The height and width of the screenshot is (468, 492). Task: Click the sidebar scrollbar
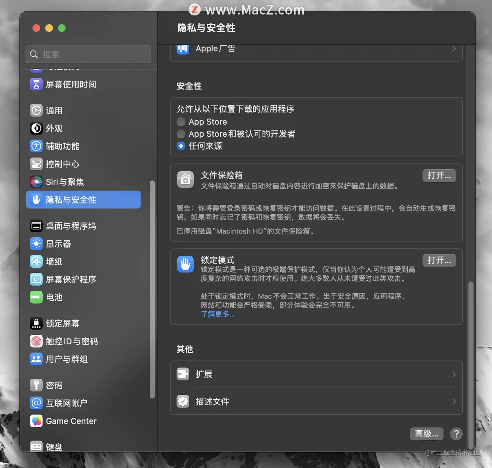pos(152,289)
